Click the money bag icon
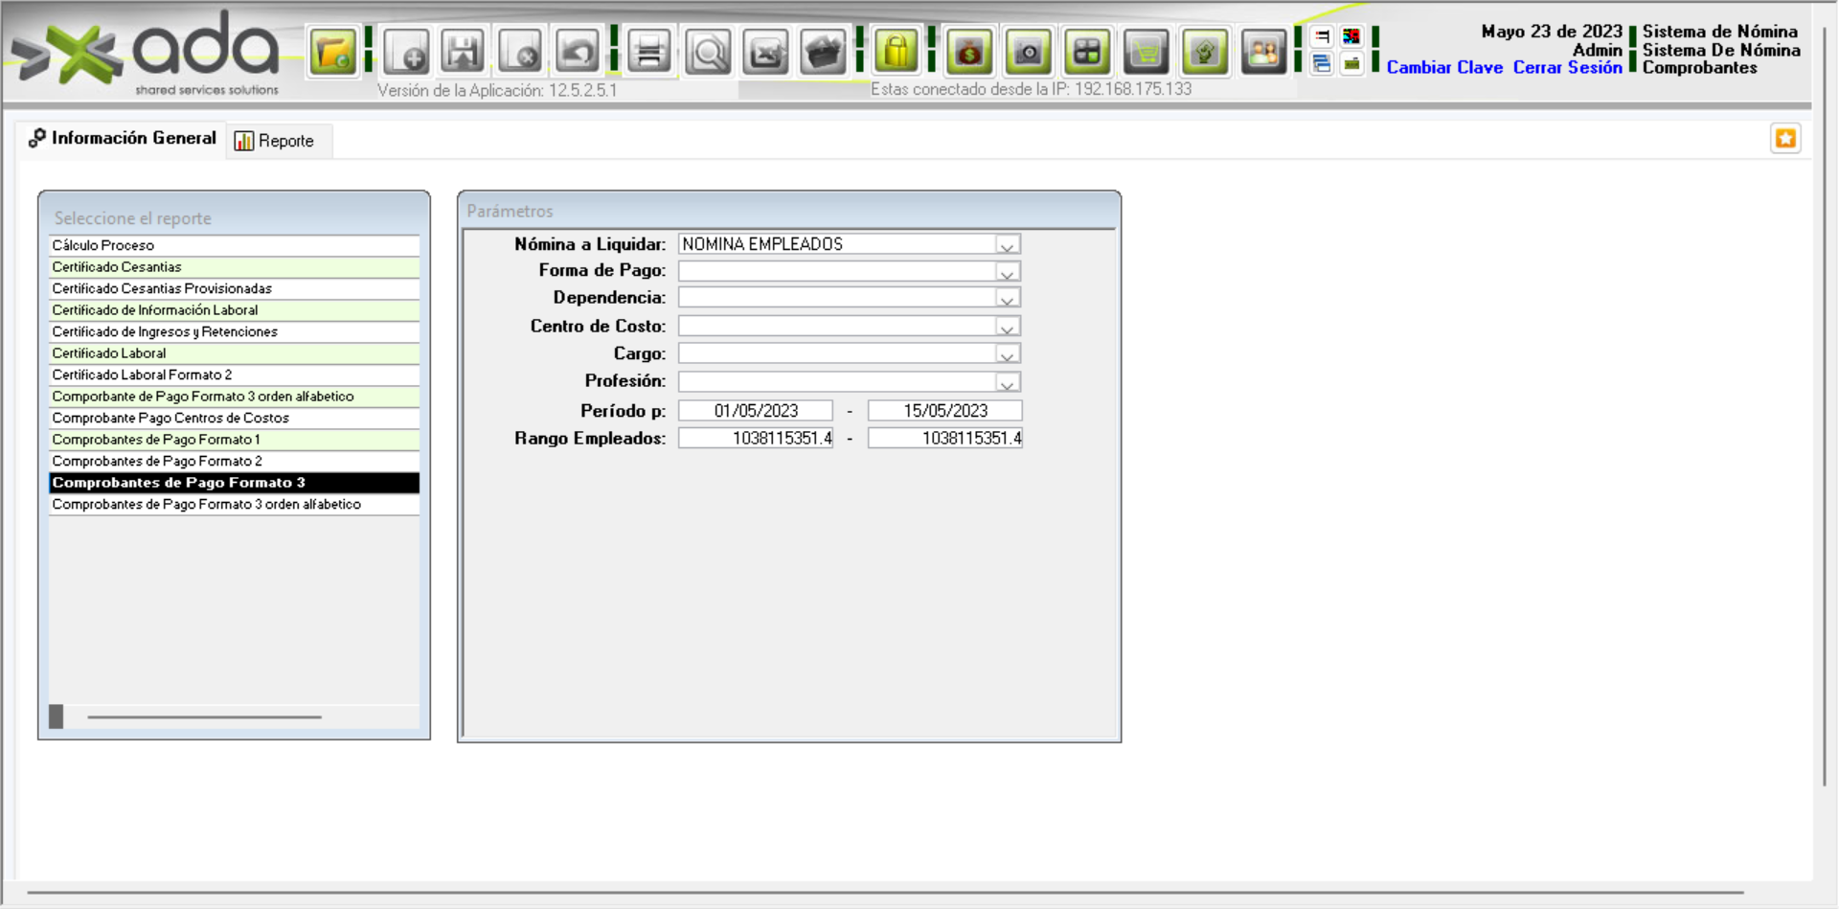 pos(968,52)
